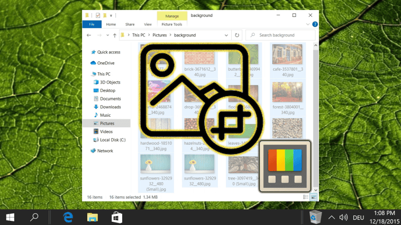Refresh the background folder view
This screenshot has width=401, height=225.
pos(237,35)
